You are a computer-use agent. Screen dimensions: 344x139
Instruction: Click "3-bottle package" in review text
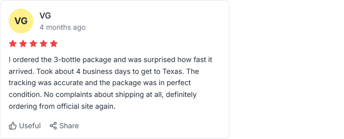point(79,60)
